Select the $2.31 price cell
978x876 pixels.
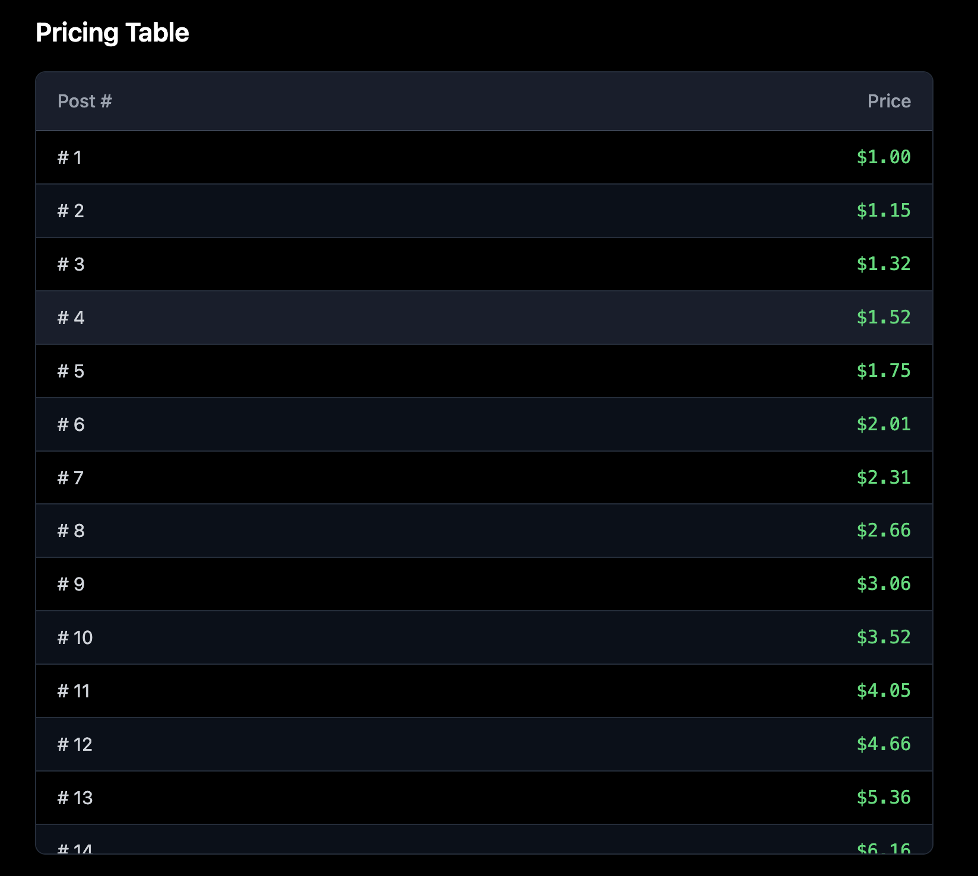click(x=884, y=478)
